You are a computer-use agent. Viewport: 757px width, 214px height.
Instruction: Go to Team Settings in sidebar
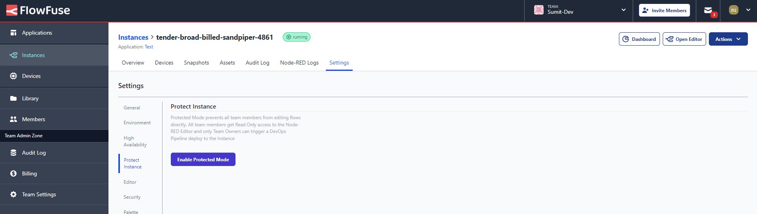point(54,194)
